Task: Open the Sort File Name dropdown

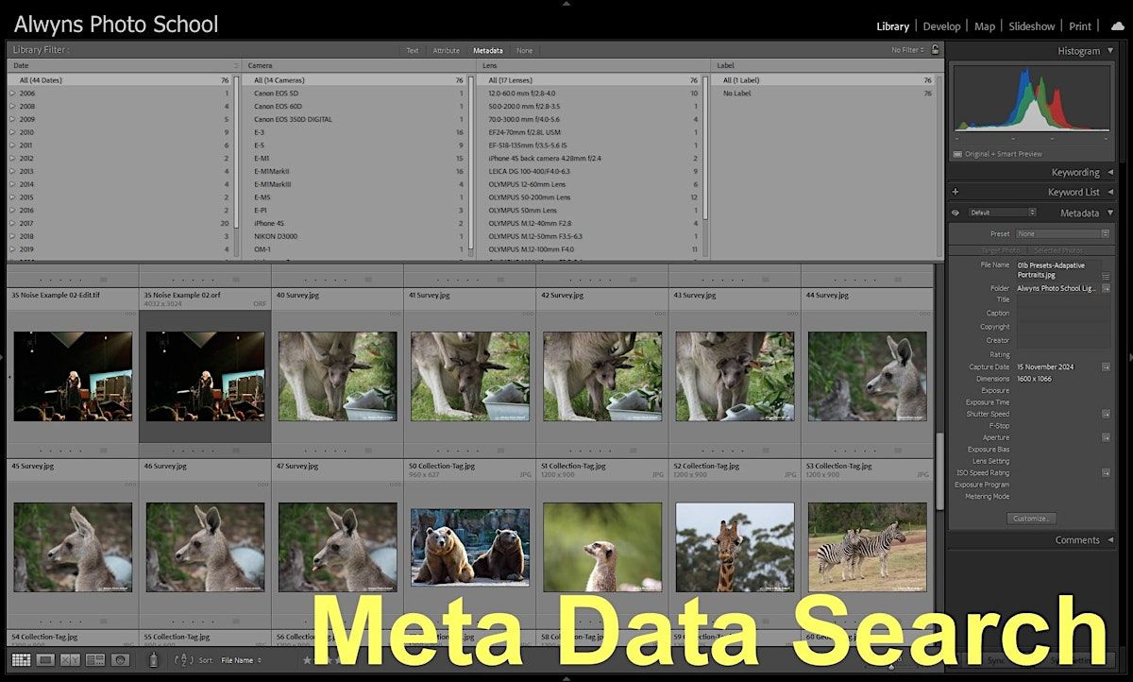Action: coord(241,660)
